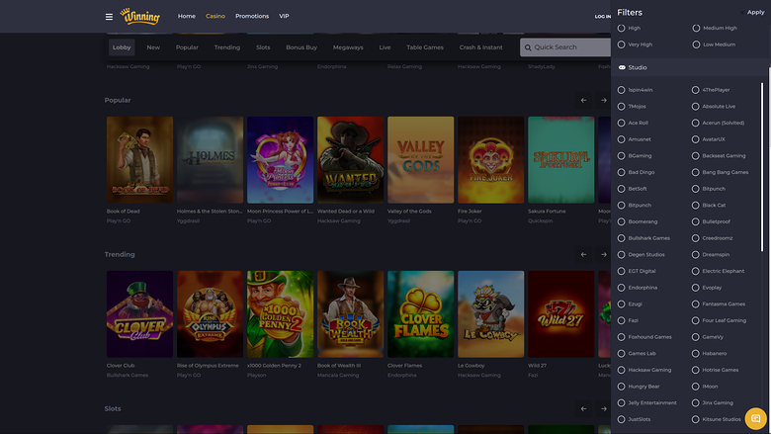The width and height of the screenshot is (771, 434).
Task: Check the Ezugi studio filter
Action: pos(622,304)
